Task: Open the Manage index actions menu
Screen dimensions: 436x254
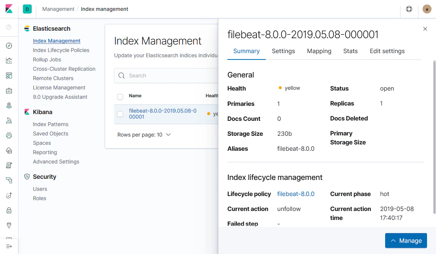Action: coord(406,241)
